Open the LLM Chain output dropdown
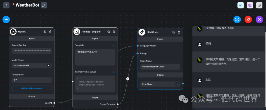 click(160, 84)
